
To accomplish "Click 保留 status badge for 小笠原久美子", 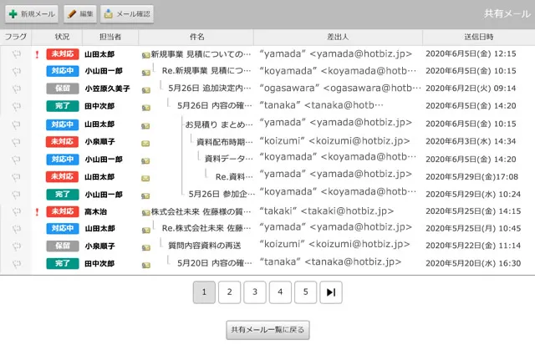I will pyautogui.click(x=63, y=89).
